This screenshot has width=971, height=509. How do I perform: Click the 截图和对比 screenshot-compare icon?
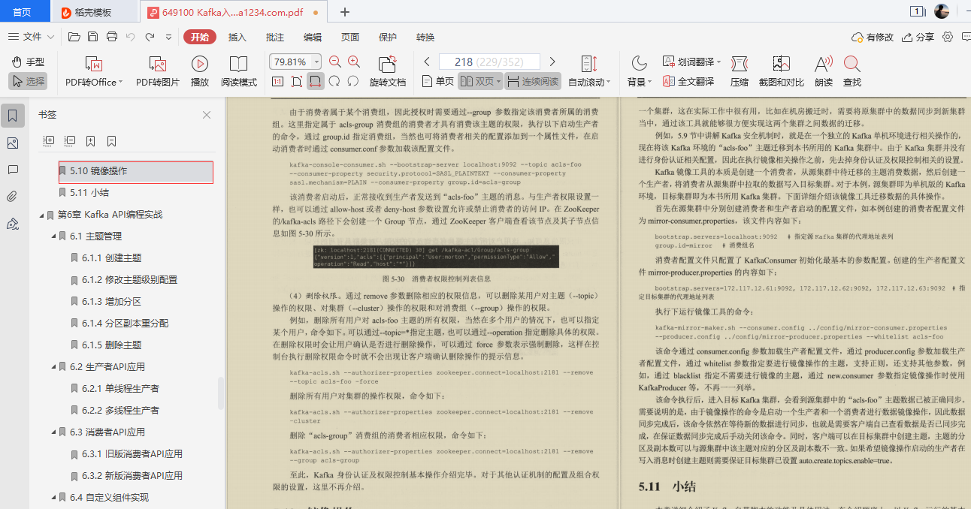point(780,71)
